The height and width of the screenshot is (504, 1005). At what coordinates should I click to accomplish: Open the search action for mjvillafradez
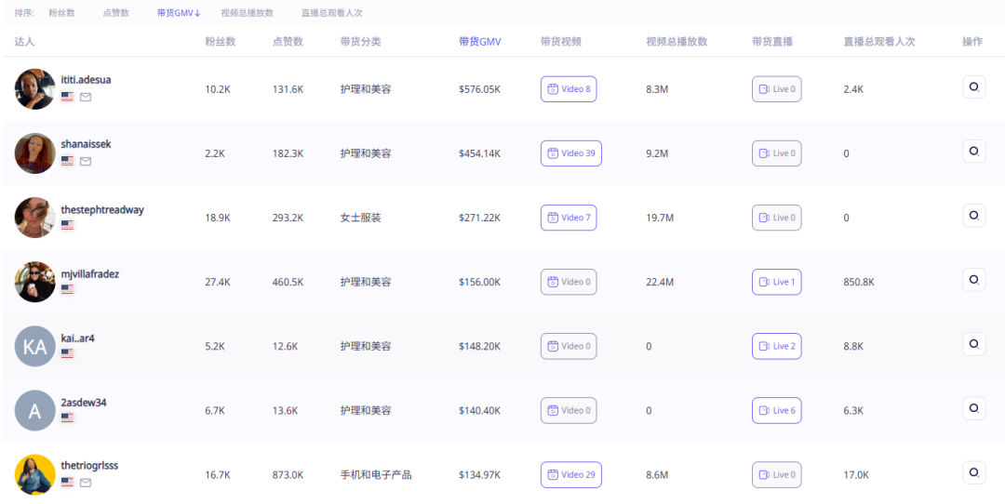point(973,280)
